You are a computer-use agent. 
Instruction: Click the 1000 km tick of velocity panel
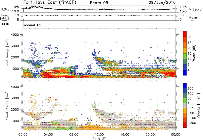15,121
